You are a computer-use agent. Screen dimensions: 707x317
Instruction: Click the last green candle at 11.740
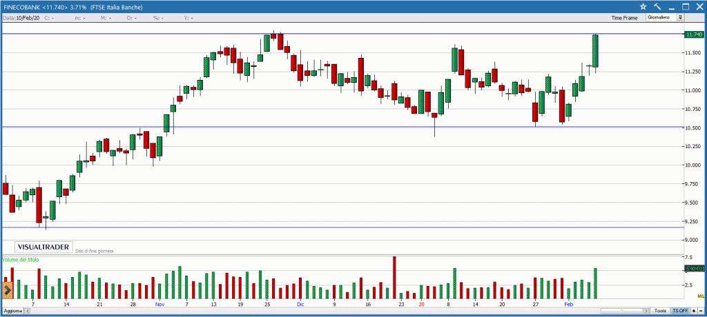595,51
